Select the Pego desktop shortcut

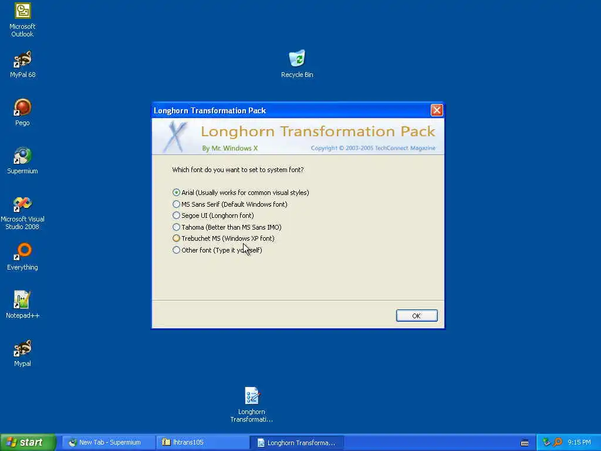coord(22,112)
